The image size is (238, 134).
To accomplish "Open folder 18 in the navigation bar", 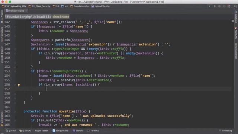I will [56, 6].
